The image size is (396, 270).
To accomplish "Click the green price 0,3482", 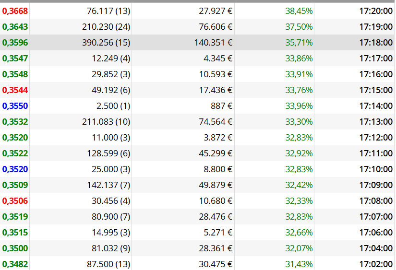I will (x=15, y=264).
